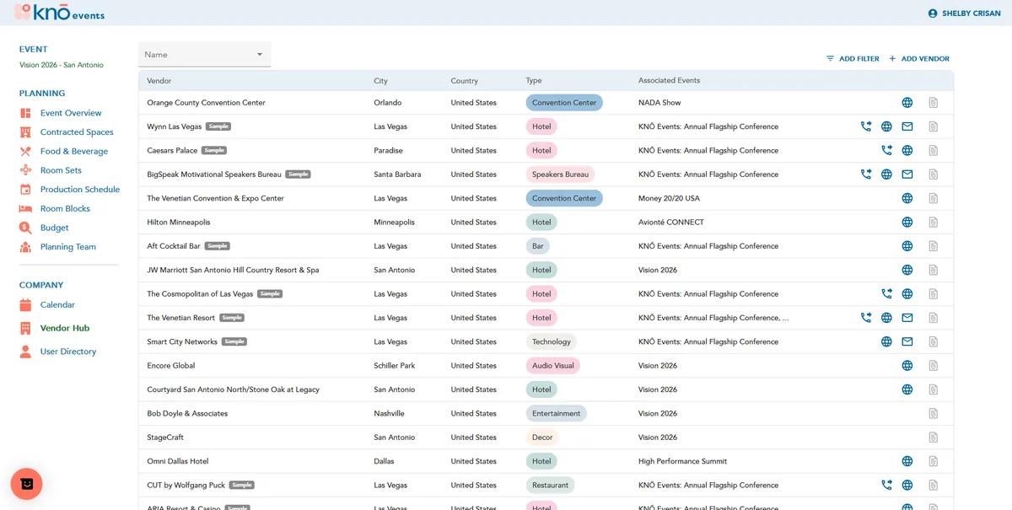Viewport: 1012px width, 510px height.
Task: Sort by the Type column header
Action: click(x=534, y=81)
